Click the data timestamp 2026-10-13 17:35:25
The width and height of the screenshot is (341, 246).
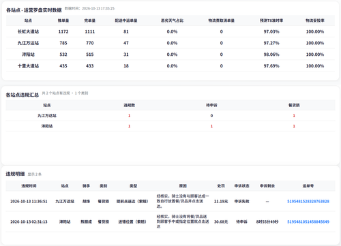click(98, 8)
